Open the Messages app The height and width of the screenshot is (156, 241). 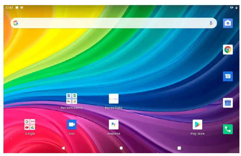tap(228, 76)
